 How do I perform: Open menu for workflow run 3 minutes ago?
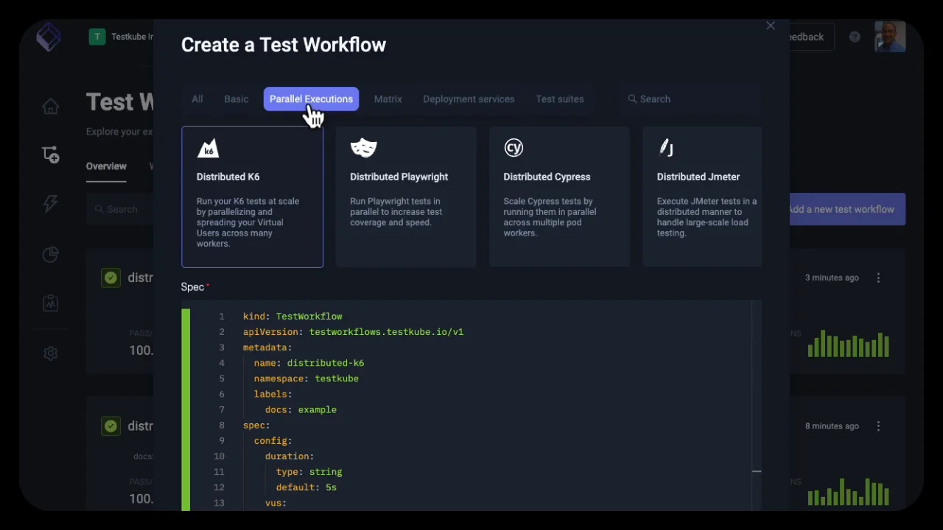pos(878,278)
